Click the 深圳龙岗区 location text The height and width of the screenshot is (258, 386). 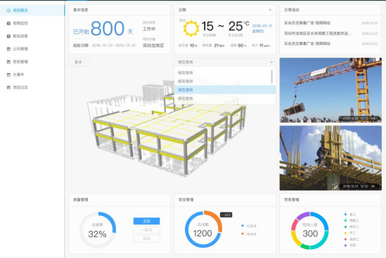(153, 45)
